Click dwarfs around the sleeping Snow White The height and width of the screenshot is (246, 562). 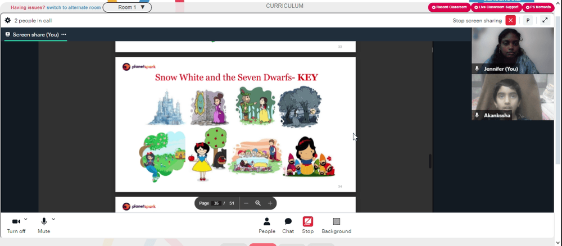[x=255, y=157]
